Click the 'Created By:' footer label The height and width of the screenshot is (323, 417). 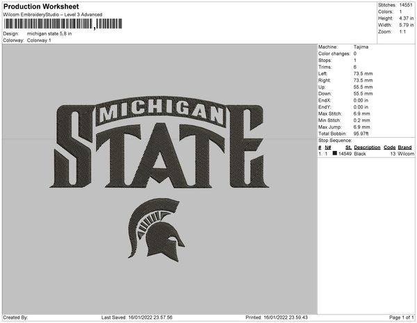[15, 317]
